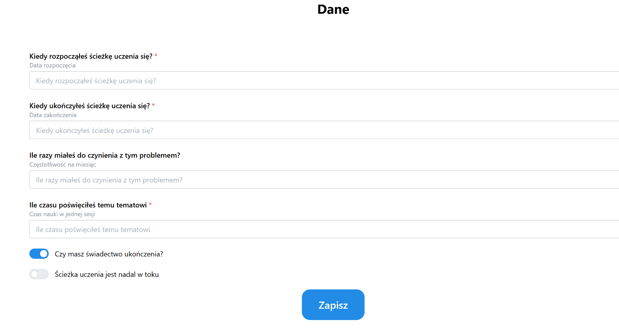The height and width of the screenshot is (333, 619).
Task: Click the 'Kiedy rozpocząłeś ścieżkę uczenia się?' label
Action: [x=91, y=56]
